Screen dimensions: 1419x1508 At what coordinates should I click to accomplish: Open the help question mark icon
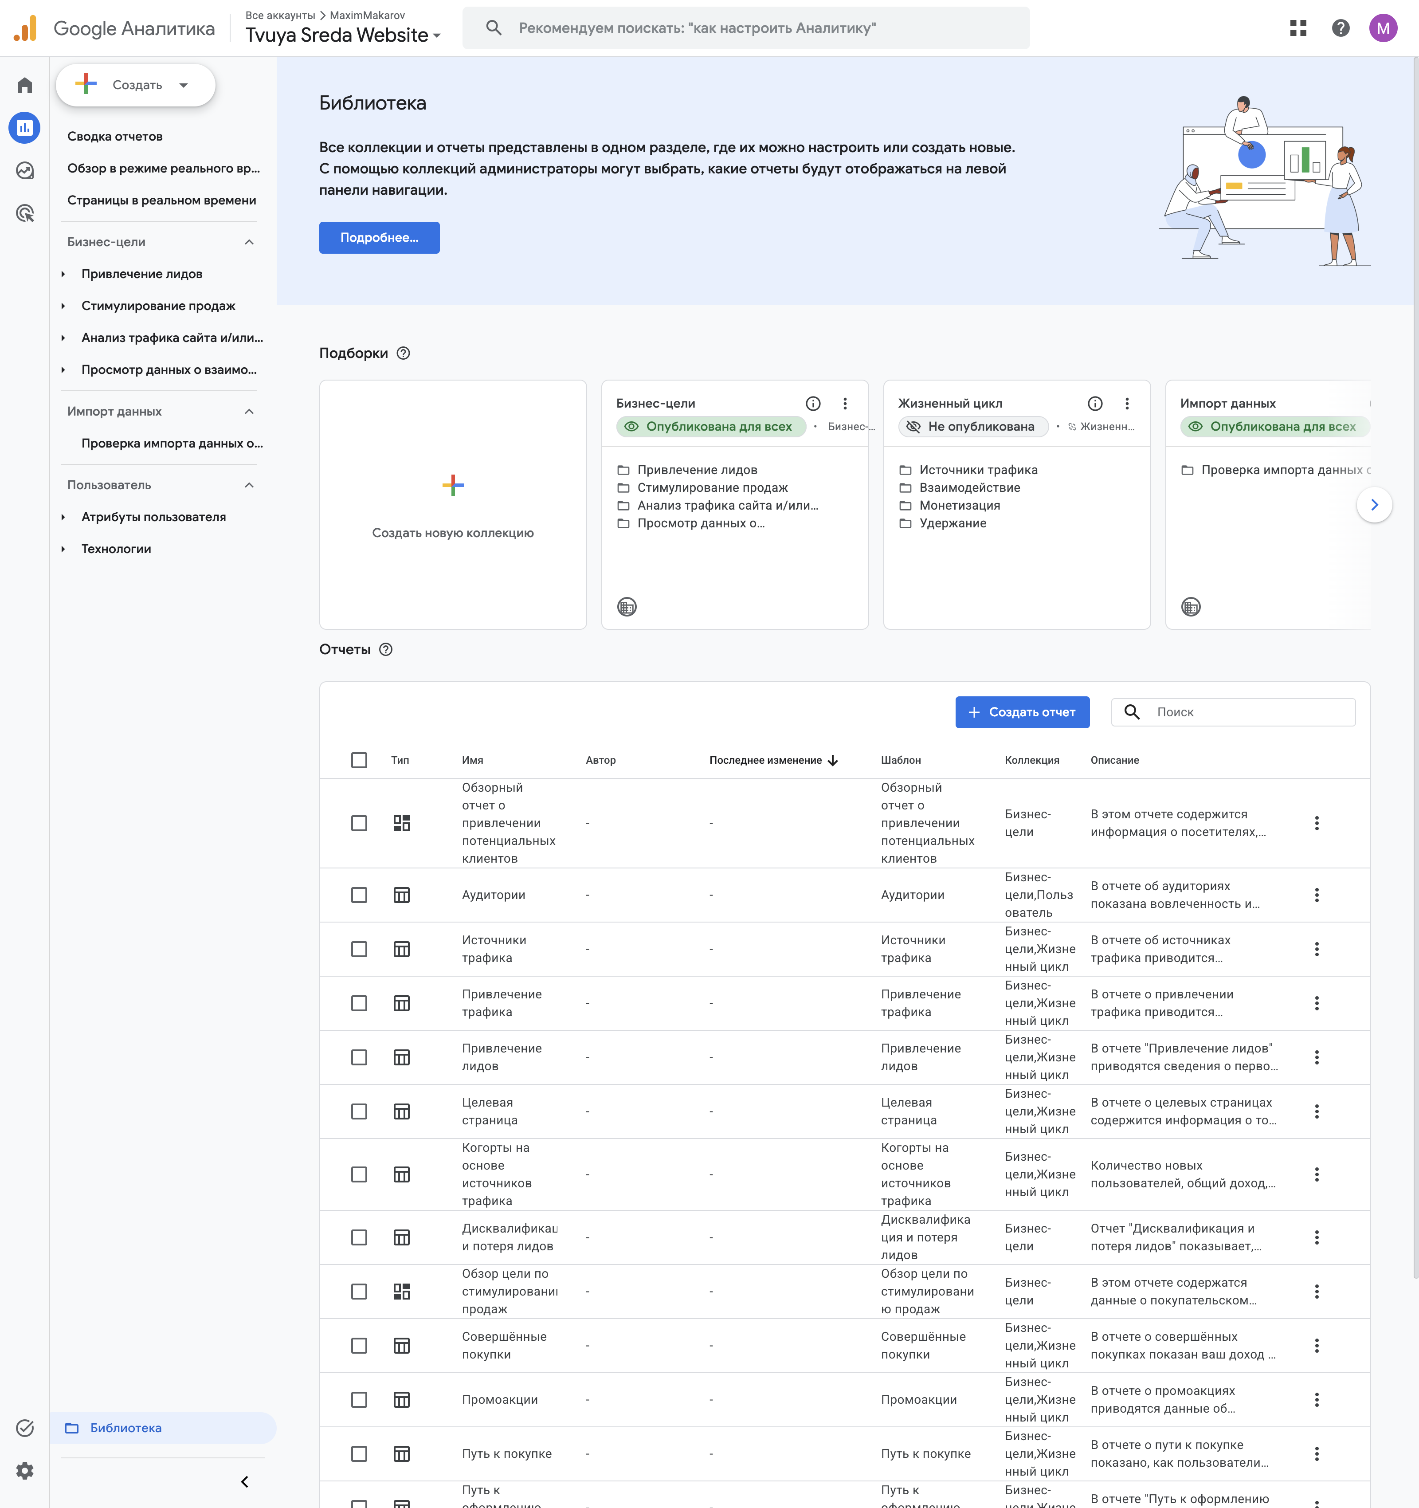click(1340, 28)
